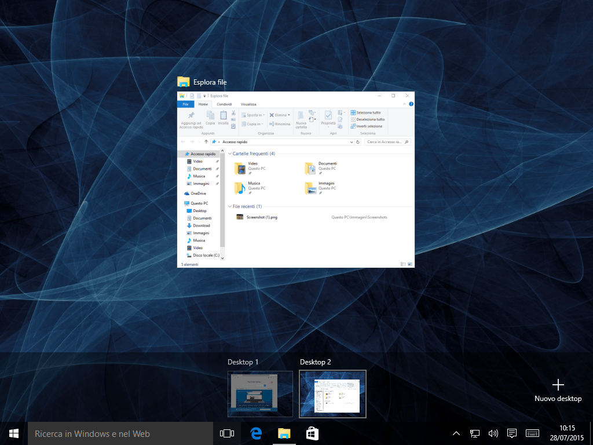Open the volume speaker control
Viewport: 593px width, 445px height.
(x=493, y=433)
